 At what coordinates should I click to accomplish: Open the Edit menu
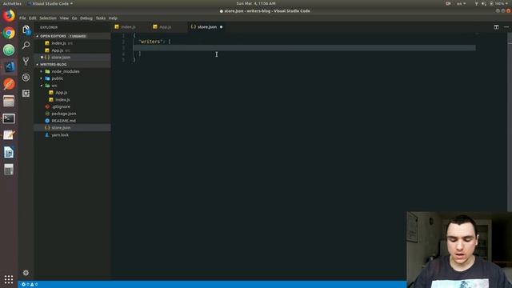[x=32, y=18]
